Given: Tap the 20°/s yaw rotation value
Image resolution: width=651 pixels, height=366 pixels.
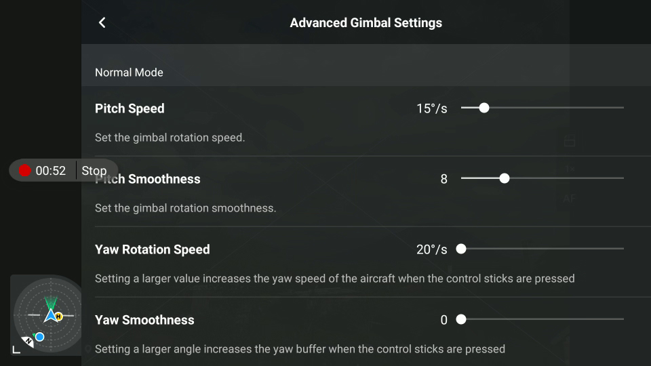Looking at the screenshot, I should coord(432,250).
